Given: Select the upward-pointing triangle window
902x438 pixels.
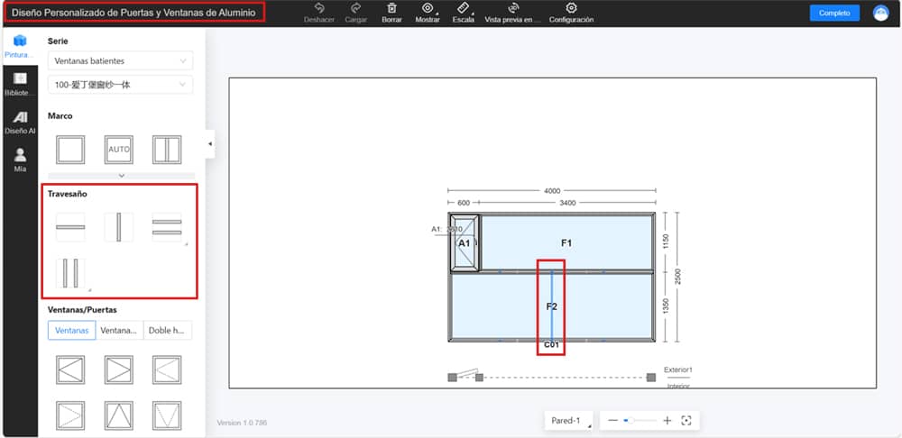Looking at the screenshot, I should click(x=119, y=415).
